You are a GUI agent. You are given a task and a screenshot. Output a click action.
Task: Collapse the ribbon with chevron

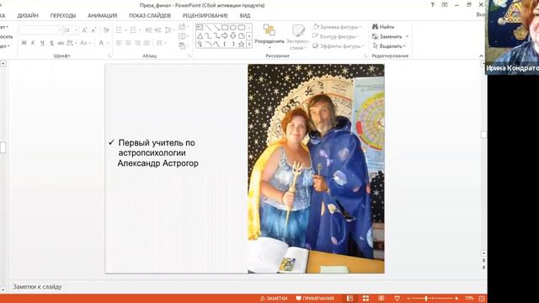pyautogui.click(x=481, y=56)
